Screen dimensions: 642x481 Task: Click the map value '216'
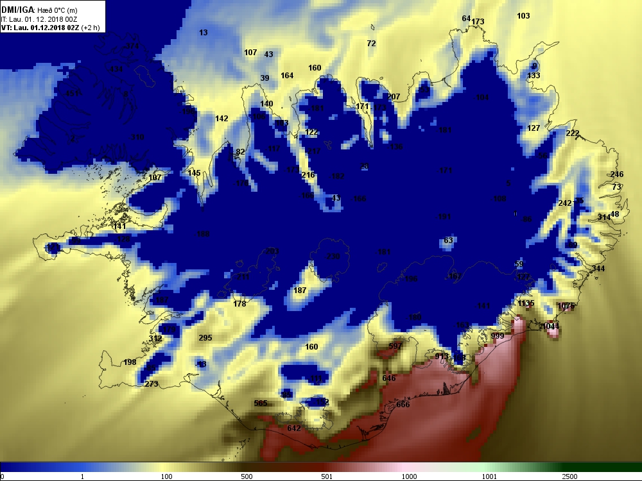tap(308, 175)
